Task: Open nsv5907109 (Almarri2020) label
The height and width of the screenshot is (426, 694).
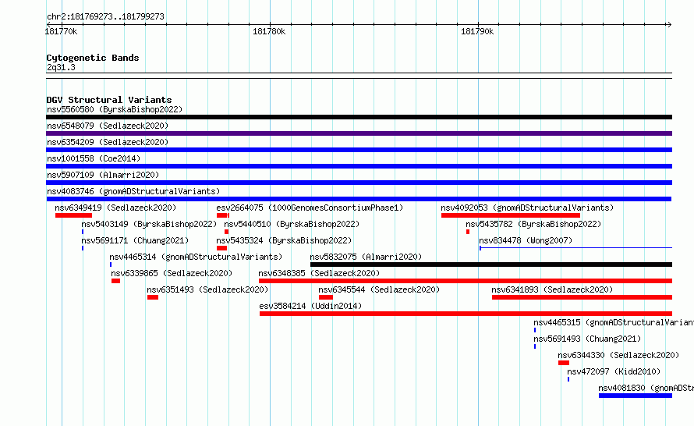Action: click(x=103, y=175)
